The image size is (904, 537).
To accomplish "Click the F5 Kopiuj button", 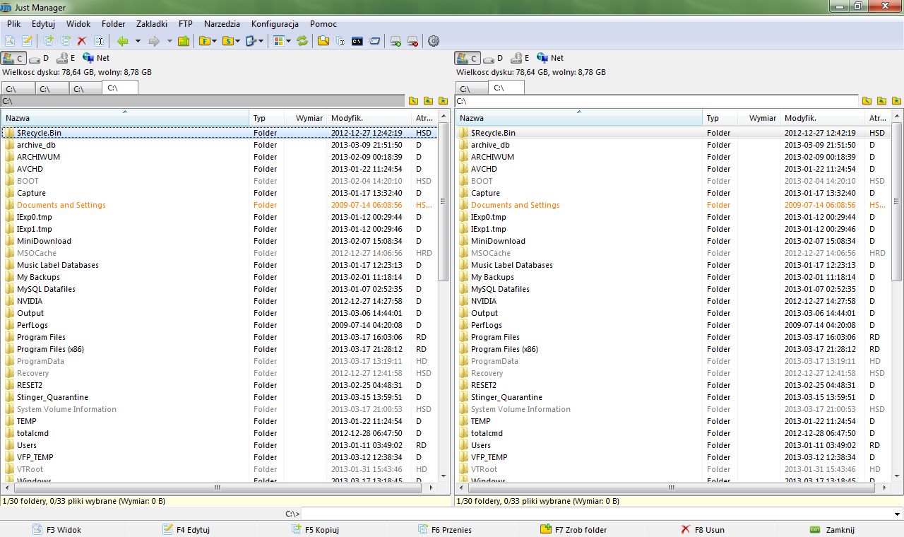I will (315, 529).
